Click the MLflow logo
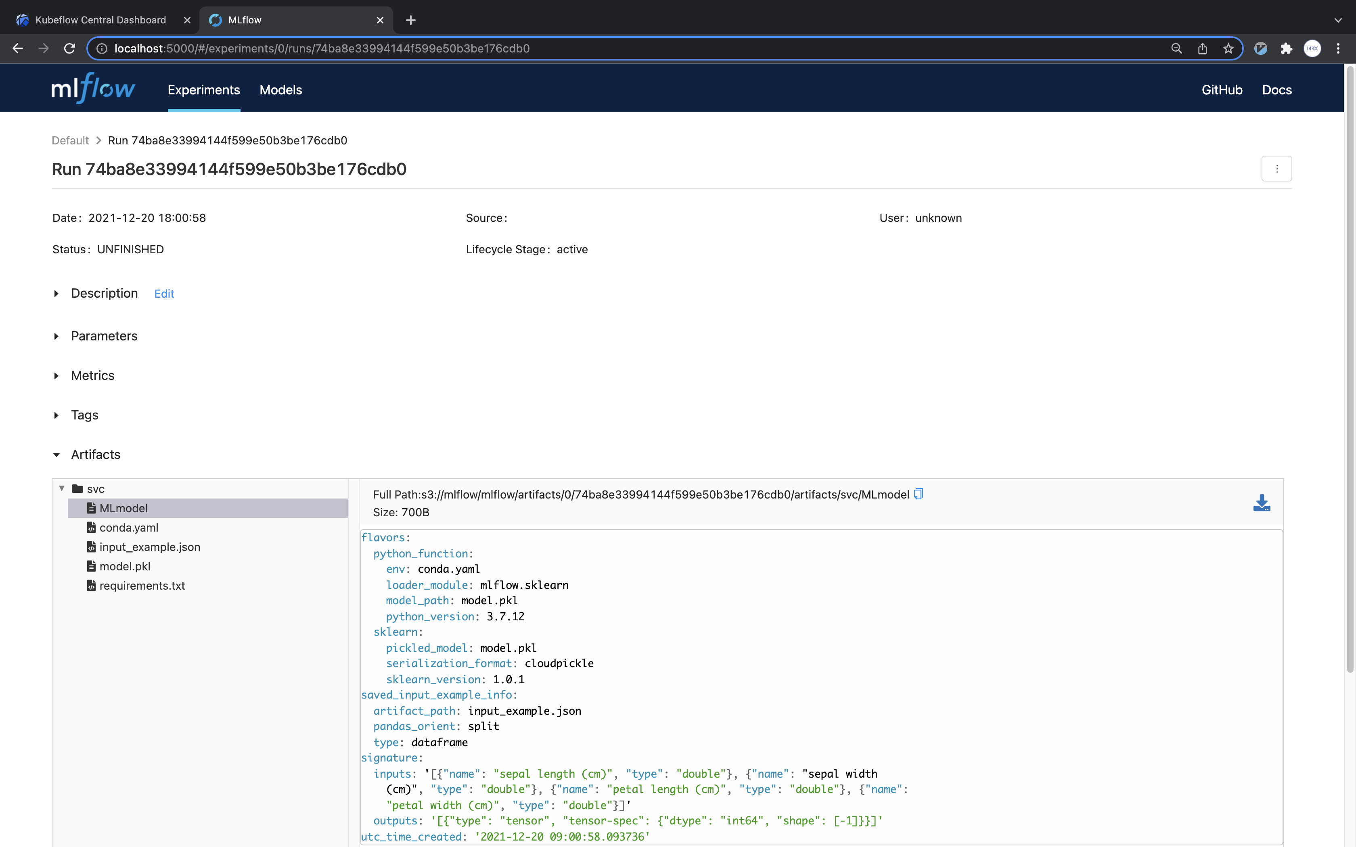The image size is (1356, 847). click(x=93, y=88)
